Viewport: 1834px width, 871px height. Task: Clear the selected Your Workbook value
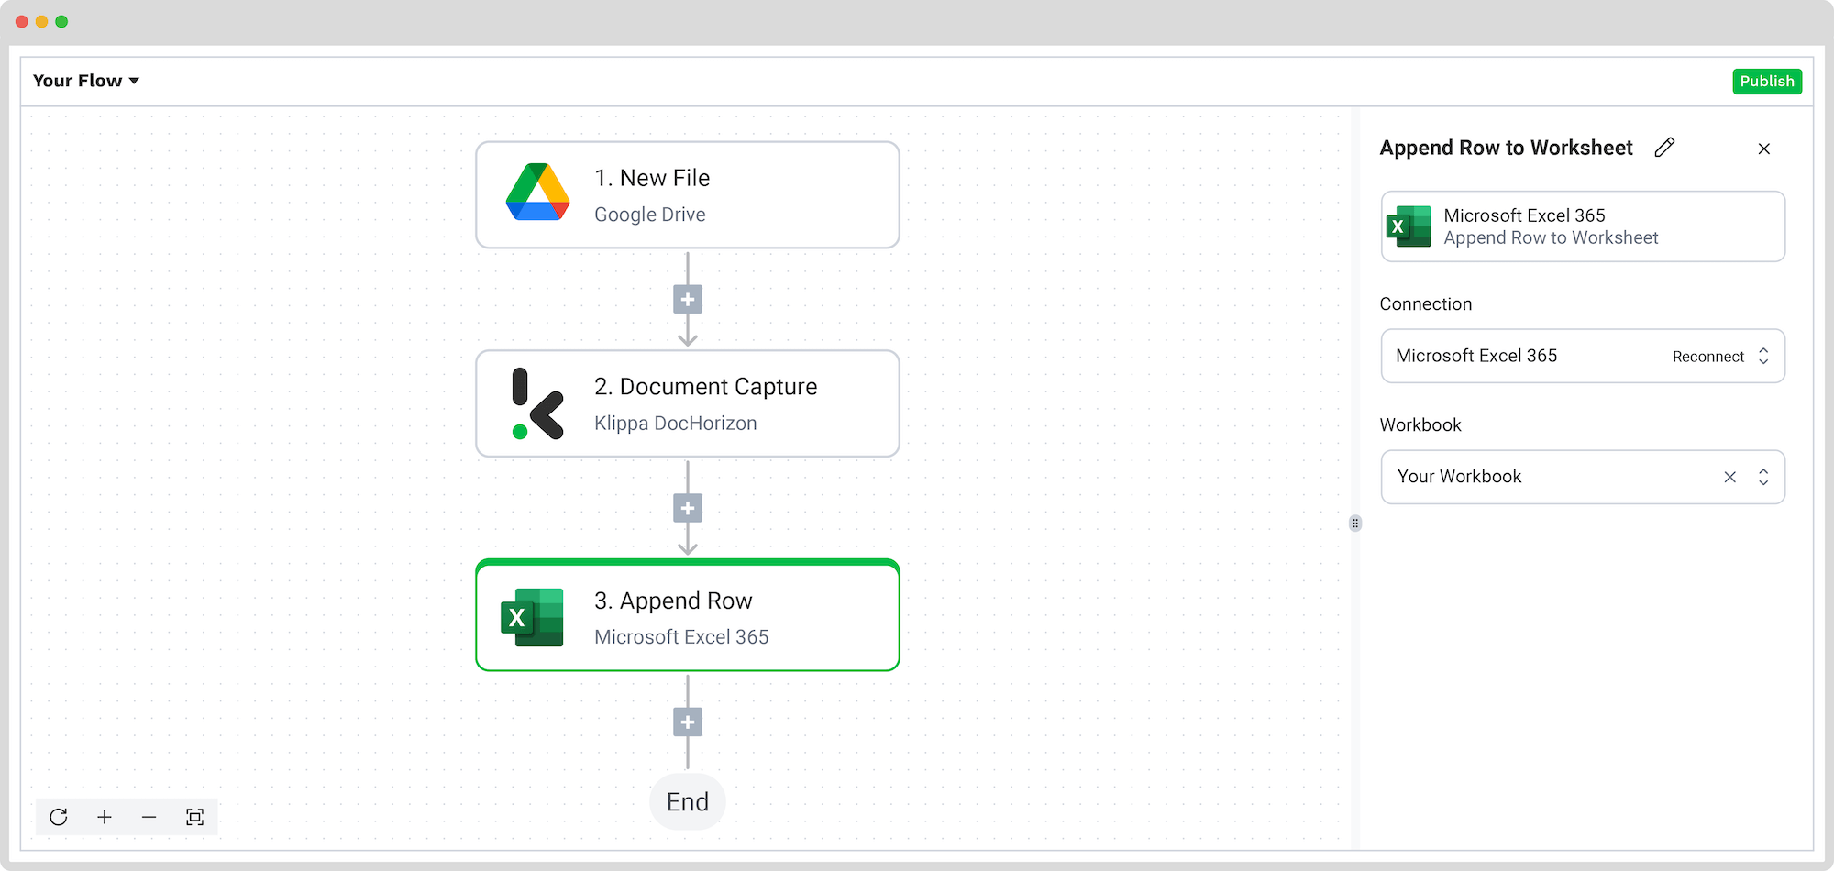(1729, 477)
